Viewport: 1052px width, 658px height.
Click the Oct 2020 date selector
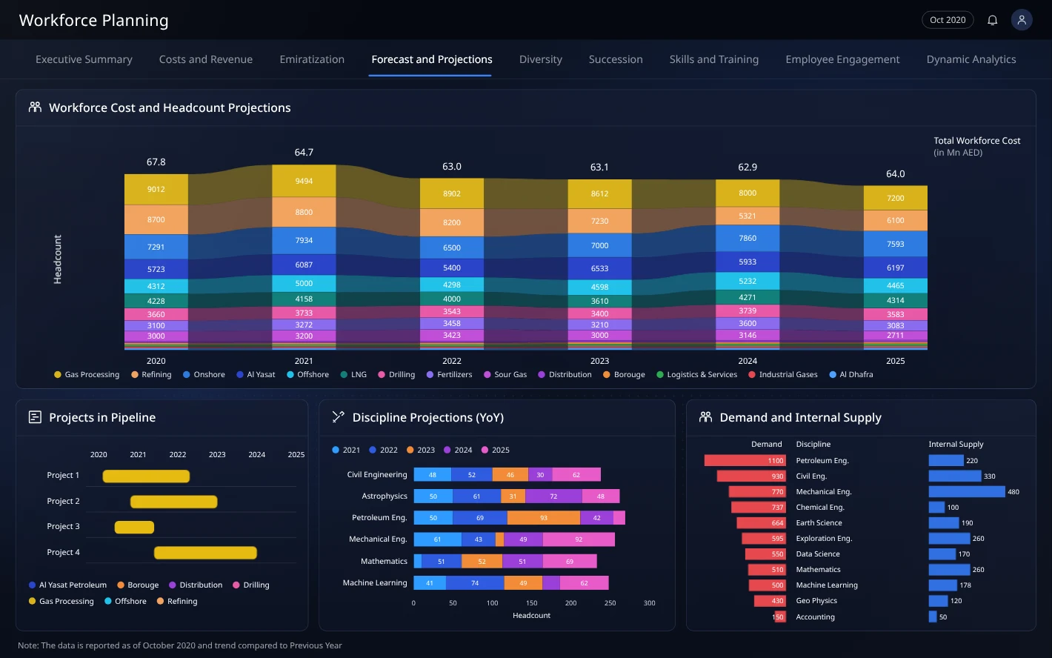pyautogui.click(x=948, y=20)
